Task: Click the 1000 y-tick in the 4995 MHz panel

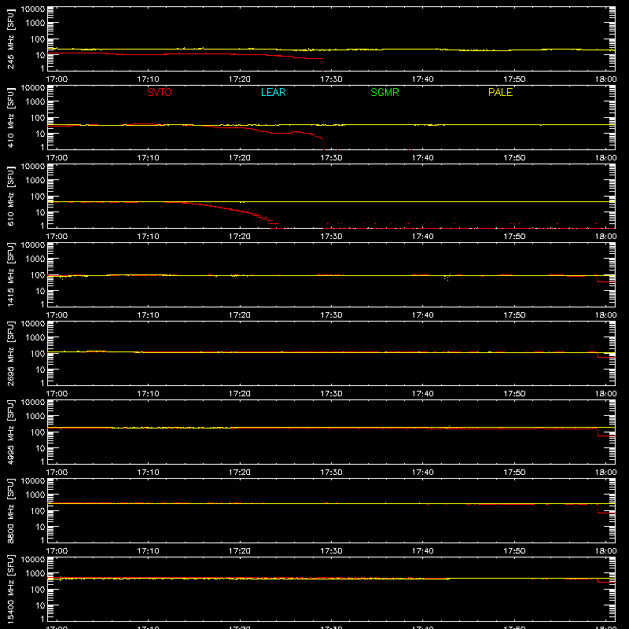Action: 35,416
